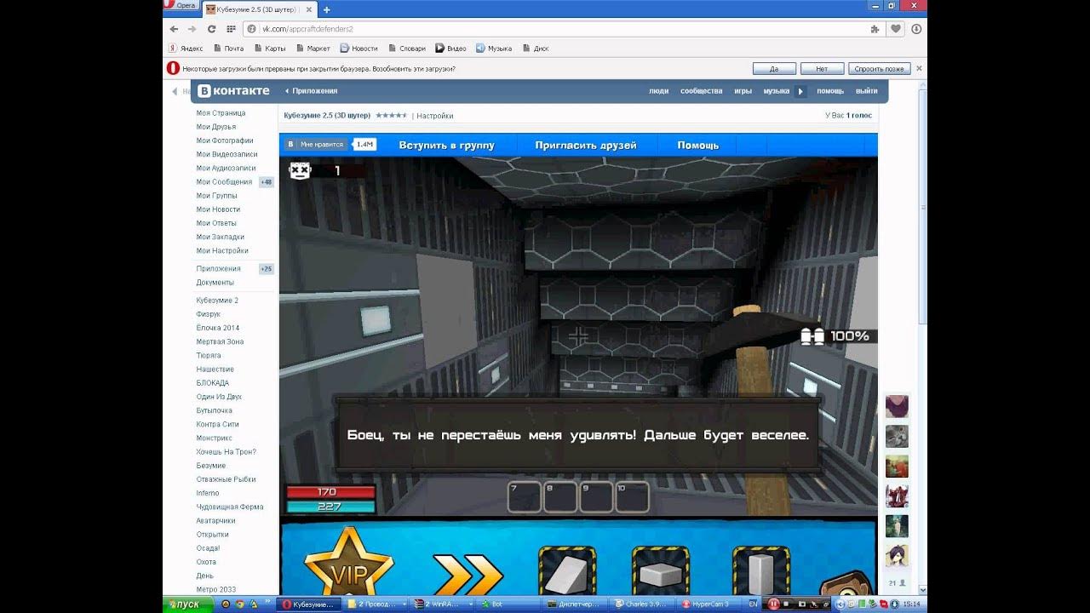Open a new browser tab with plus button
The height and width of the screenshot is (613, 1090).
coord(326,9)
